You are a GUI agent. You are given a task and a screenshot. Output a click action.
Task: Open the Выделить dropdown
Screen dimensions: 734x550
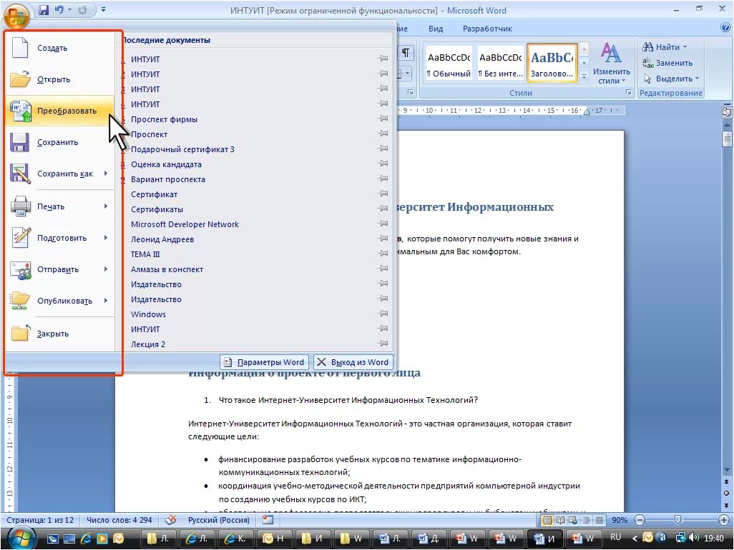[x=671, y=79]
